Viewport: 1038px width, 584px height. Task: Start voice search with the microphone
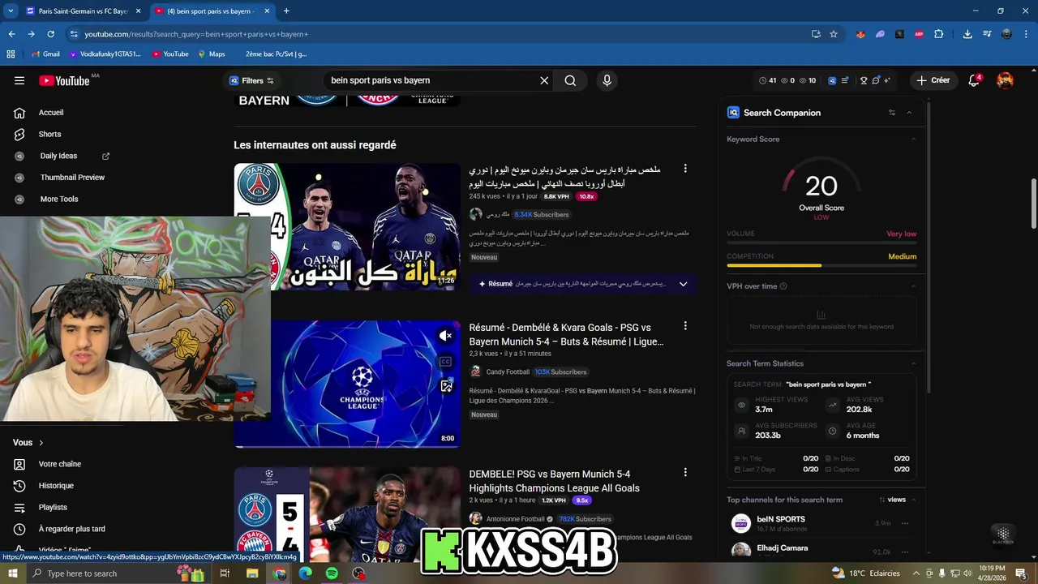607,80
